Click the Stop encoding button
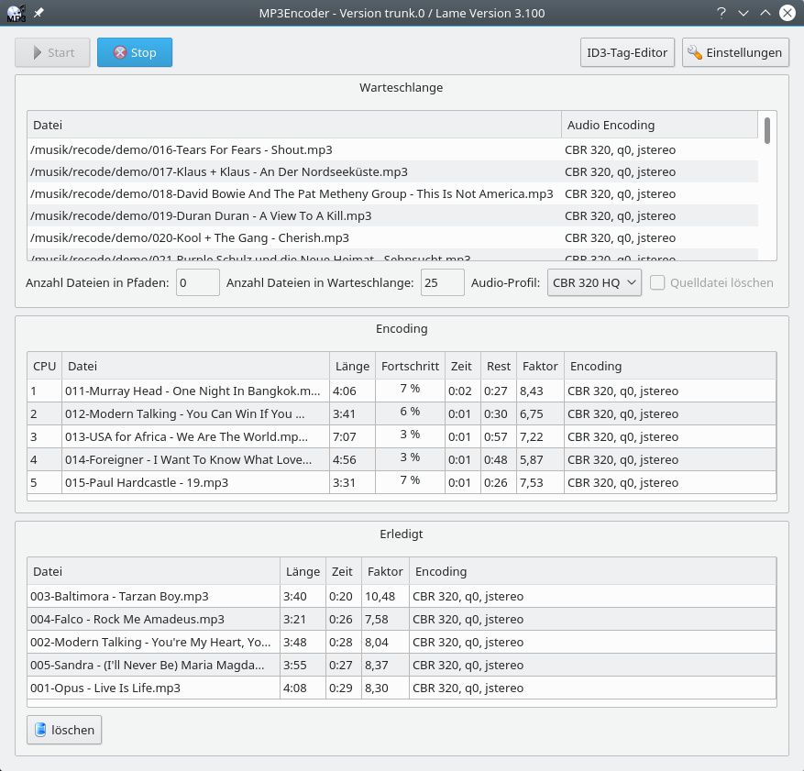Screen dimensions: 804x771 (x=135, y=52)
